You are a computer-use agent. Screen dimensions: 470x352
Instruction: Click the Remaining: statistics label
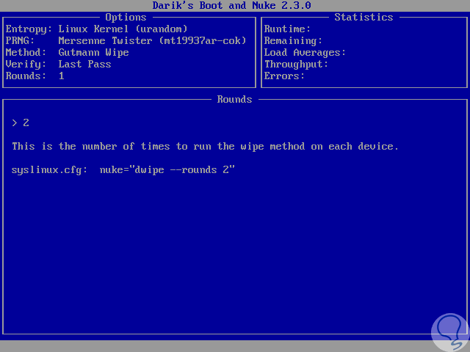(x=293, y=41)
